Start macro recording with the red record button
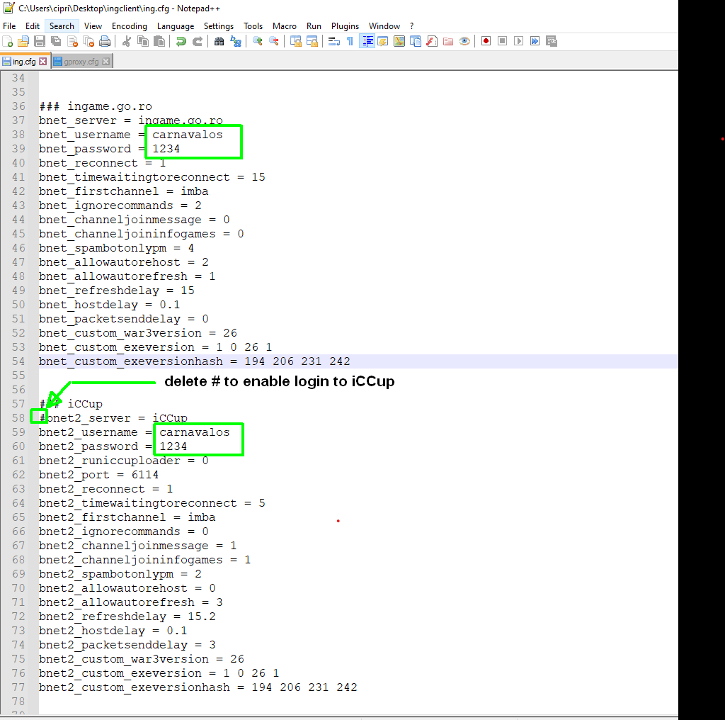 (486, 41)
